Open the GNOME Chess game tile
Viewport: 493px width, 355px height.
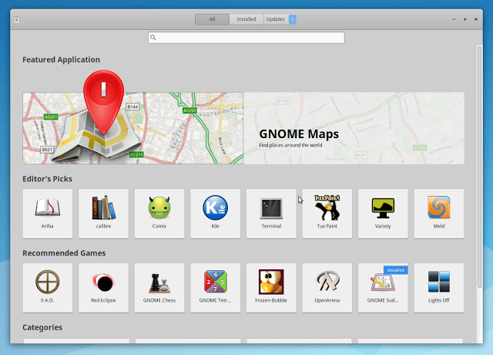[x=159, y=287]
